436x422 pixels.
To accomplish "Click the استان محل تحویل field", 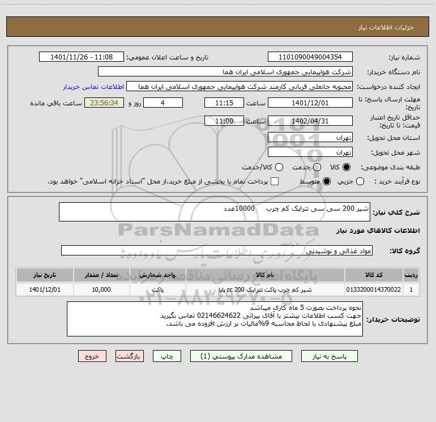I will pyautogui.click(x=310, y=138).
